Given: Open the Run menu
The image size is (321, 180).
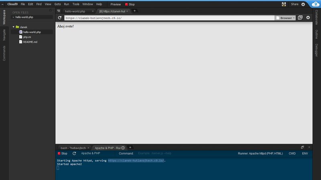Looking at the screenshot, I should coord(66,4).
